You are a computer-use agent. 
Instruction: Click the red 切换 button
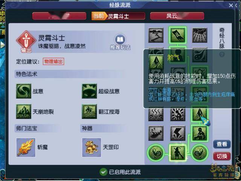coord(222,156)
